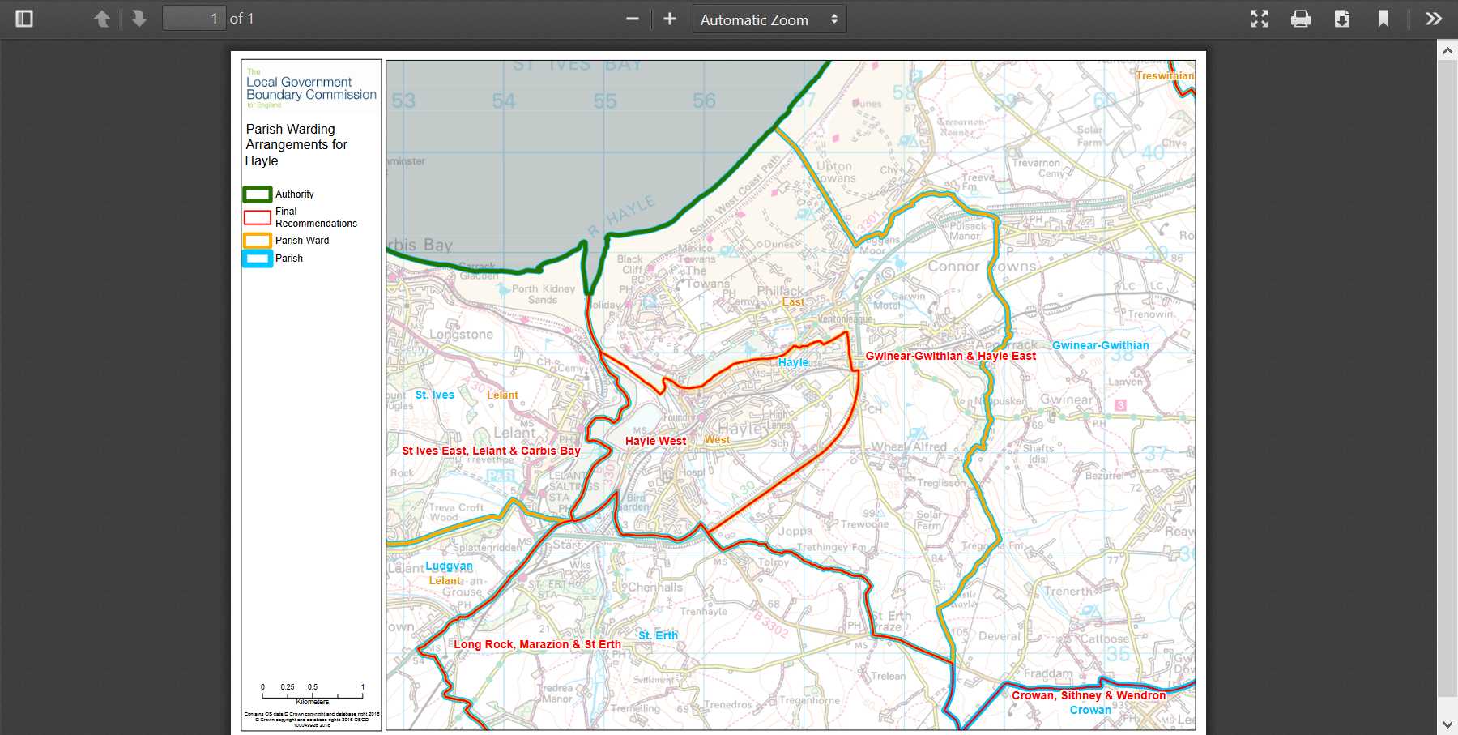The width and height of the screenshot is (1458, 735).
Task: Click the red Final Recommendations legend swatch
Action: (x=258, y=217)
